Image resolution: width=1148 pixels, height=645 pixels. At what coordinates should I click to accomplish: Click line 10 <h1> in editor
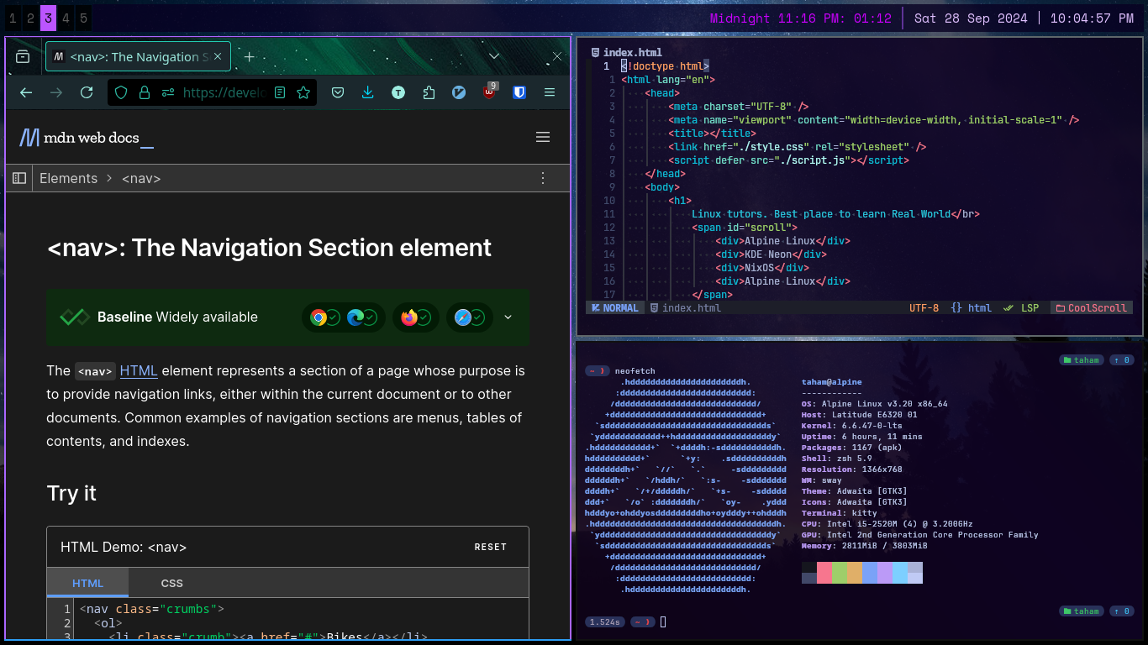678,201
